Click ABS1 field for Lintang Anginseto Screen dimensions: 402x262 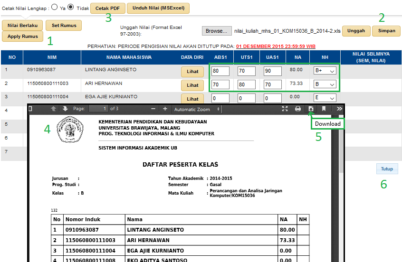(x=220, y=71)
